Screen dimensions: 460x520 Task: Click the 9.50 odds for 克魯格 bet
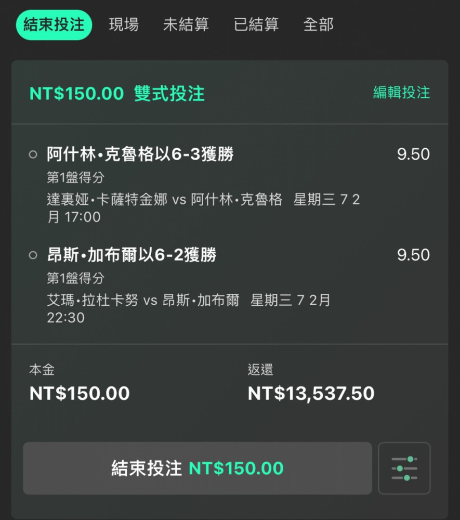tap(413, 154)
